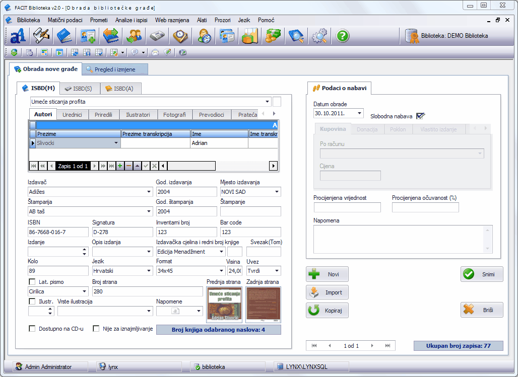Check the Nije za iznajmljivanje option
Image resolution: width=518 pixels, height=377 pixels.
tap(96, 329)
